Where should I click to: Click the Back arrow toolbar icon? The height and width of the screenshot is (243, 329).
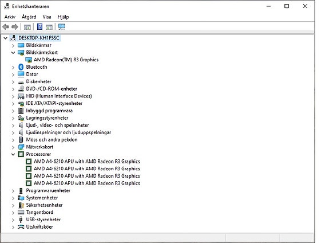(6, 27)
